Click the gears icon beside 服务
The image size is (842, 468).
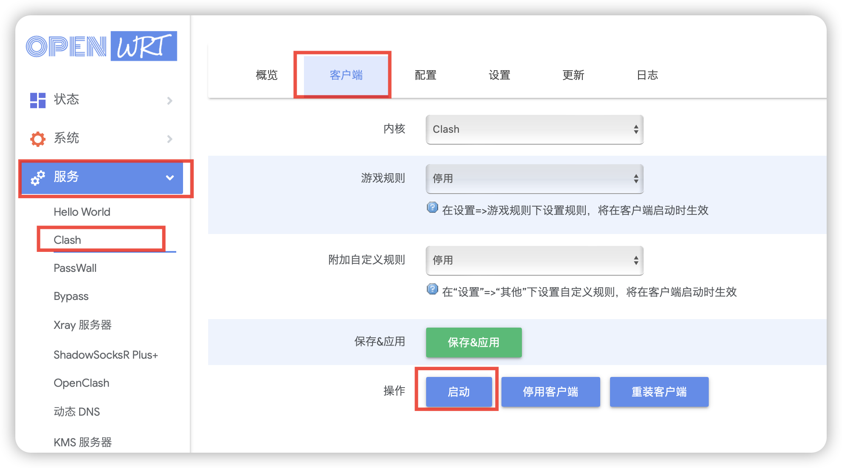(37, 178)
